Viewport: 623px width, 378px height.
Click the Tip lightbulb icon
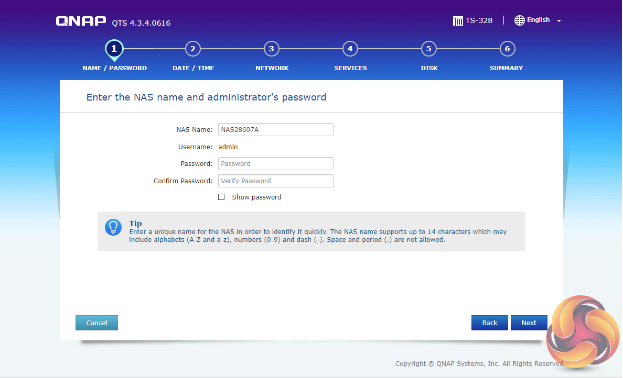click(x=113, y=227)
